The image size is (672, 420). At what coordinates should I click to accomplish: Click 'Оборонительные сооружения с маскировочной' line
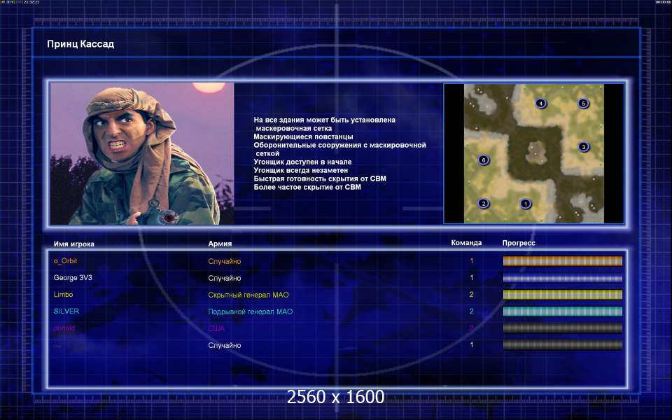click(340, 146)
